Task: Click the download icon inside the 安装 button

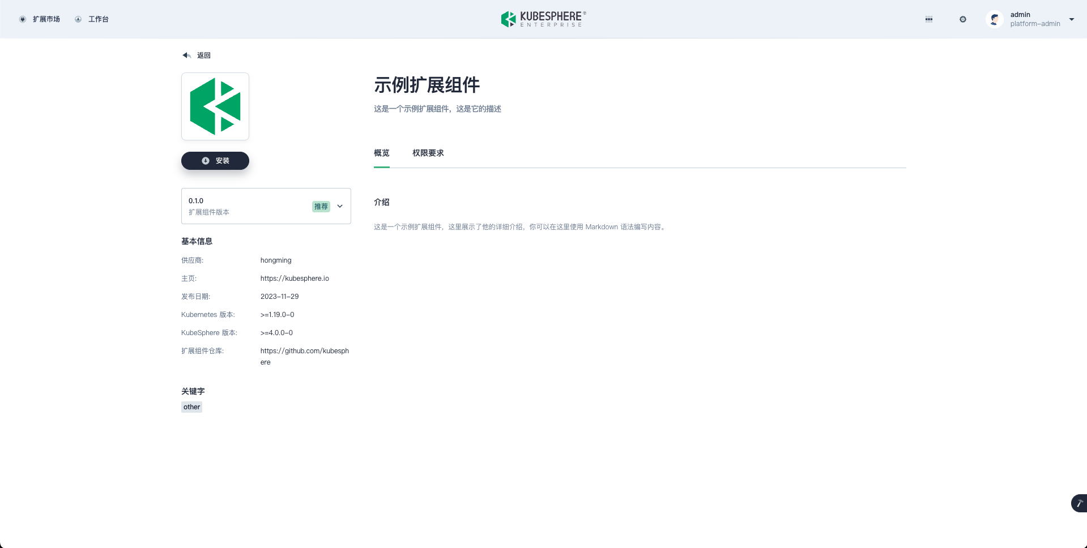Action: pyautogui.click(x=206, y=161)
